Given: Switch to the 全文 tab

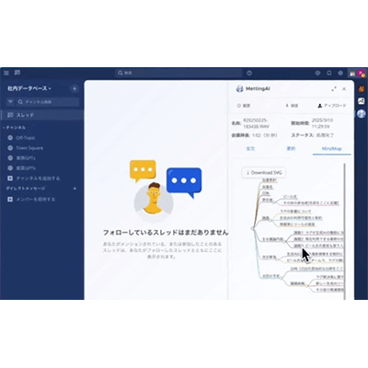Looking at the screenshot, I should point(250,148).
